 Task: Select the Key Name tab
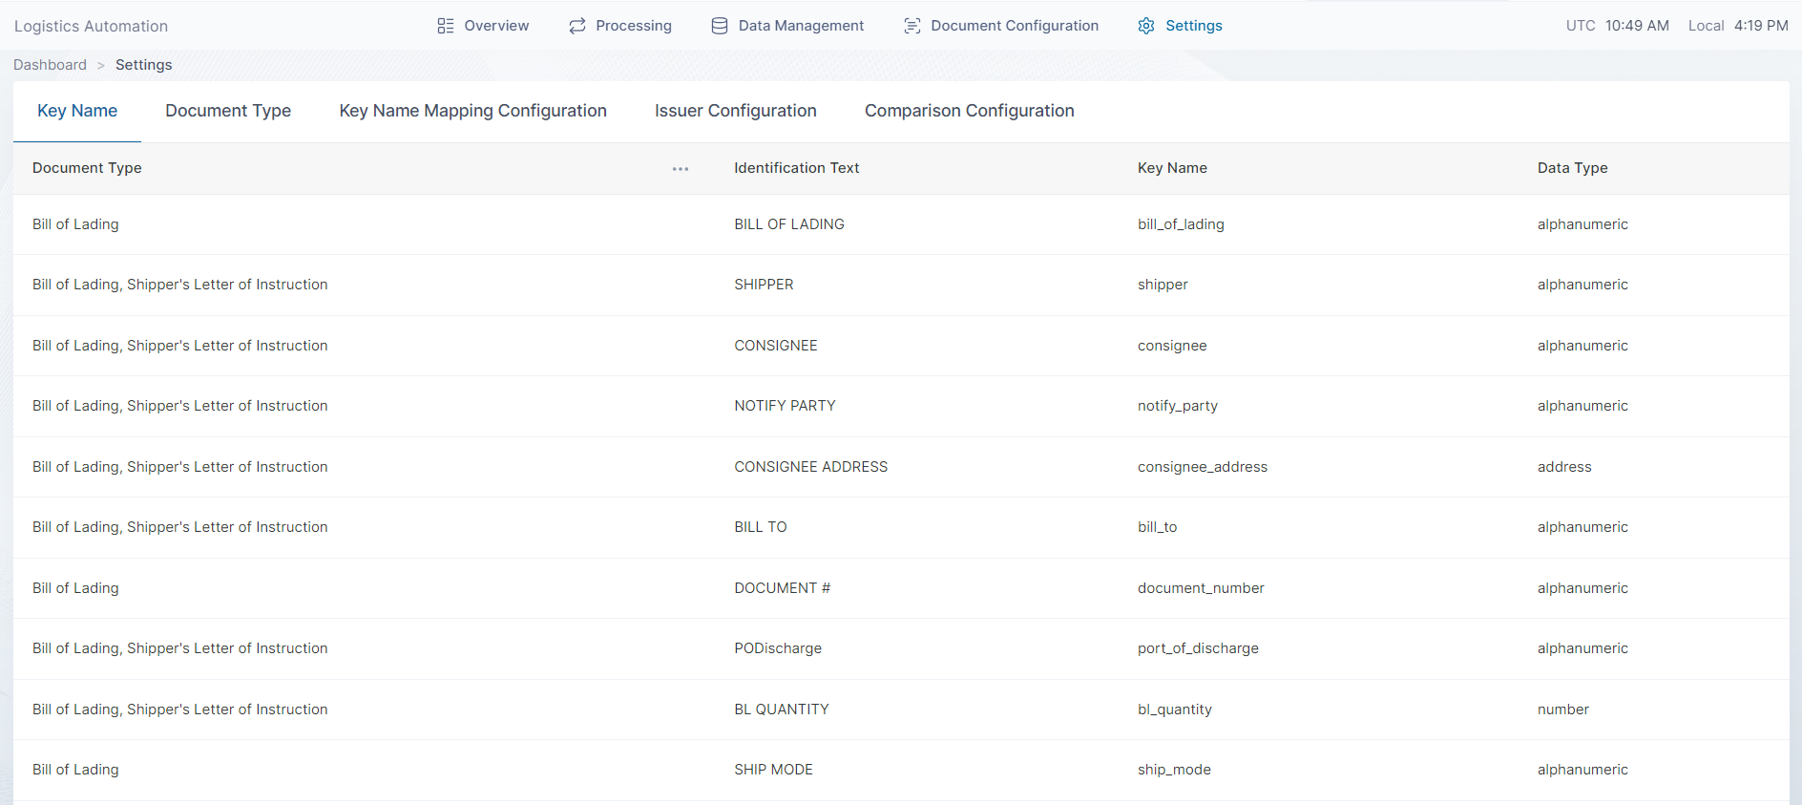pyautogui.click(x=77, y=111)
